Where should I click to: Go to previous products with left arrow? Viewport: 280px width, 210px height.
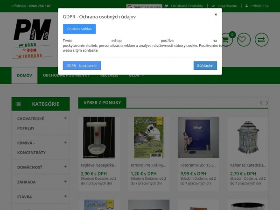(x=261, y=103)
